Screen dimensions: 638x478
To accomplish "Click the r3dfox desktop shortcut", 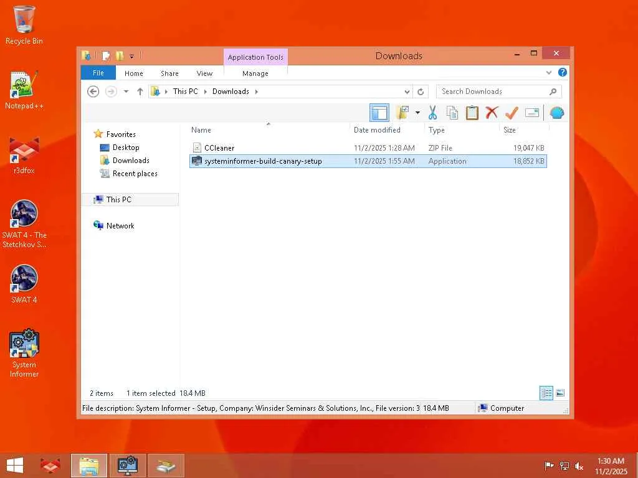I will pos(24,155).
